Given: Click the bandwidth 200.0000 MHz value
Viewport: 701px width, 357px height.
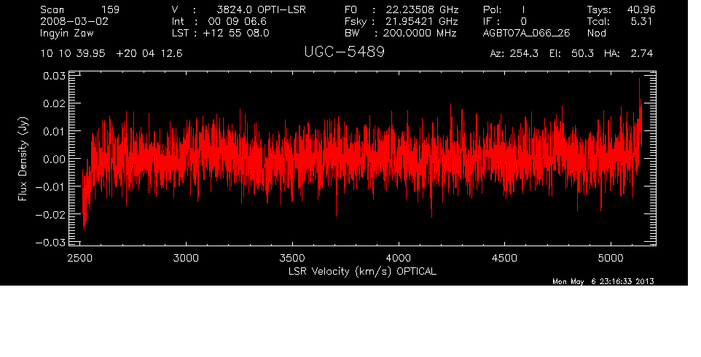Looking at the screenshot, I should 421,34.
